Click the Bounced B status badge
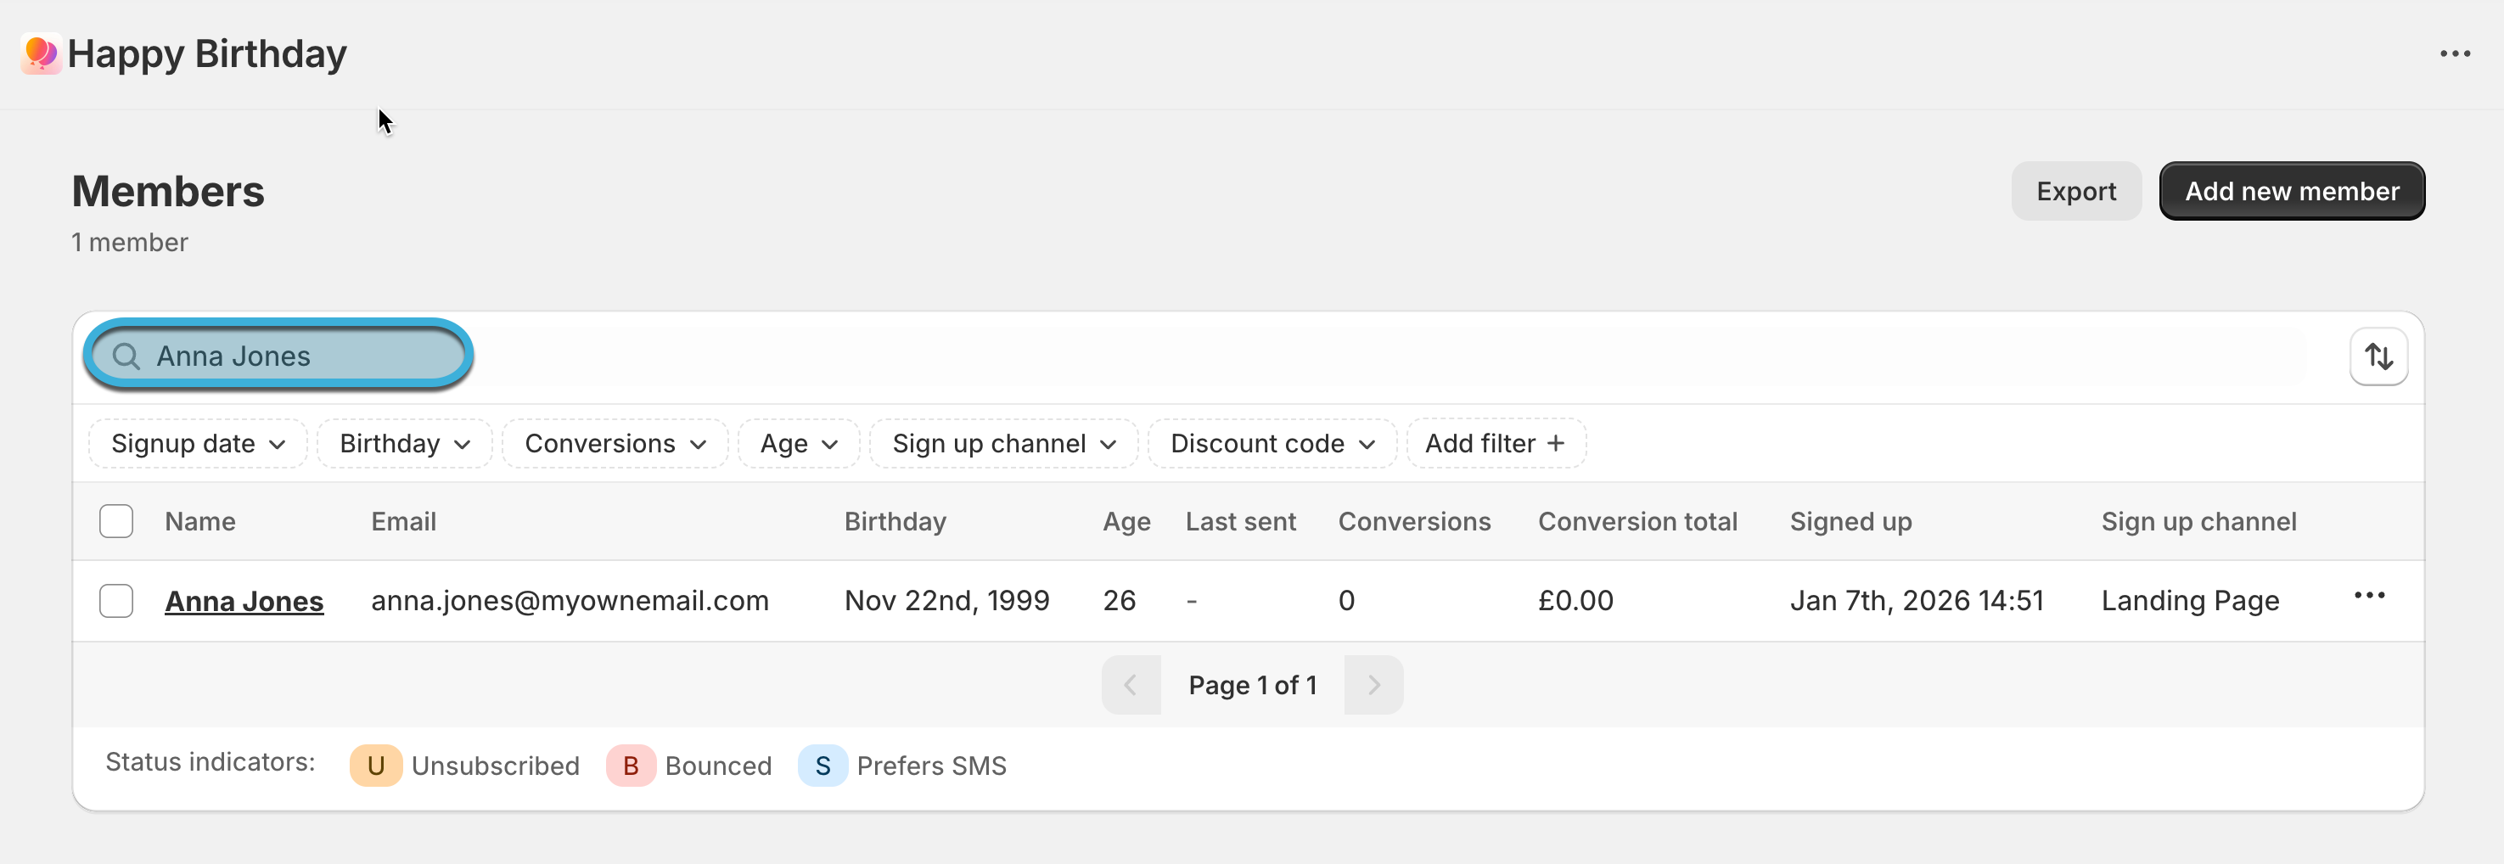This screenshot has width=2504, height=864. (x=631, y=766)
